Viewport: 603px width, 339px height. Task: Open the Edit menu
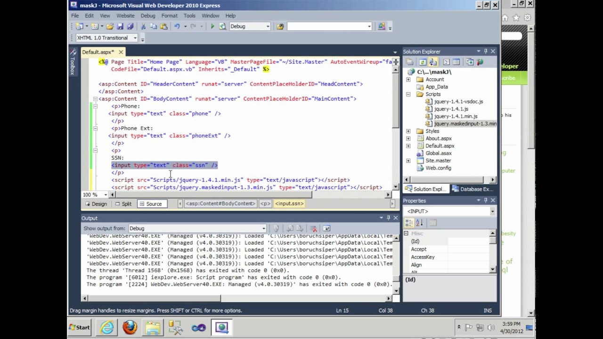click(89, 16)
